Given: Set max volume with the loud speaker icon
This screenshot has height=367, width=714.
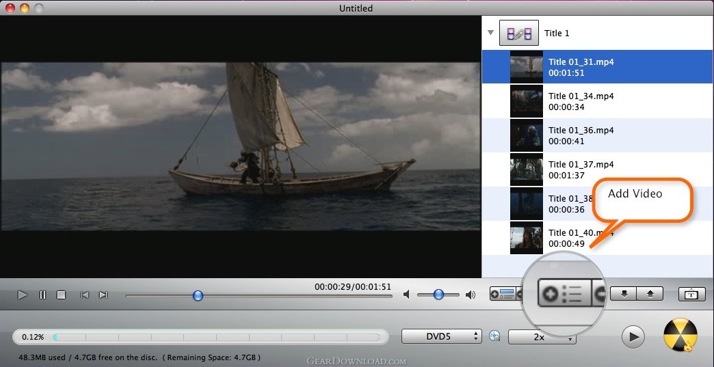Looking at the screenshot, I should tap(471, 295).
